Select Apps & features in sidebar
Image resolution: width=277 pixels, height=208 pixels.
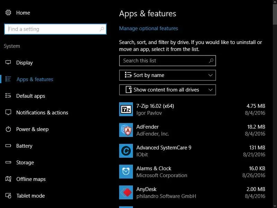[35, 79]
